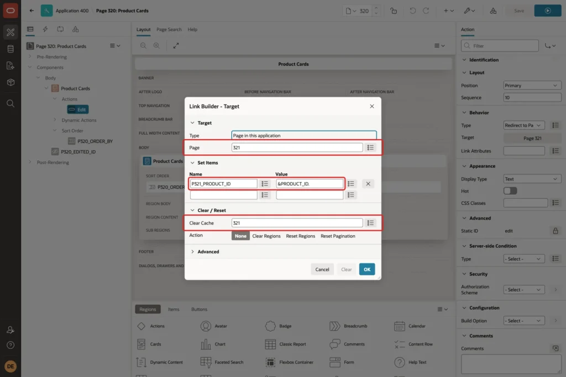Expand the Advanced section in dialog
The image size is (566, 377).
pos(192,252)
